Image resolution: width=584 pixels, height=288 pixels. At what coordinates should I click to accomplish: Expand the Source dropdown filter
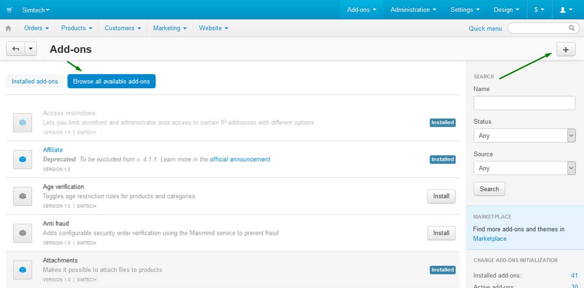coord(524,168)
